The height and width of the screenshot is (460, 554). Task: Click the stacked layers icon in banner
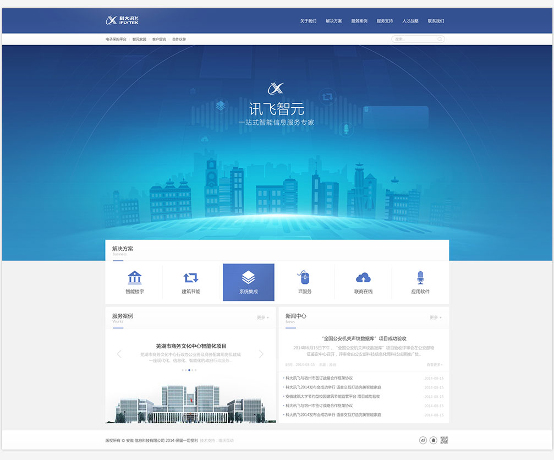221,105
